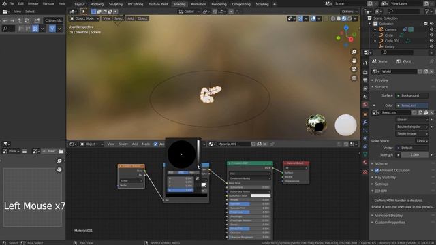The image size is (436, 245).
Task: Open the Global transform orientation dropdown
Action: point(189,12)
